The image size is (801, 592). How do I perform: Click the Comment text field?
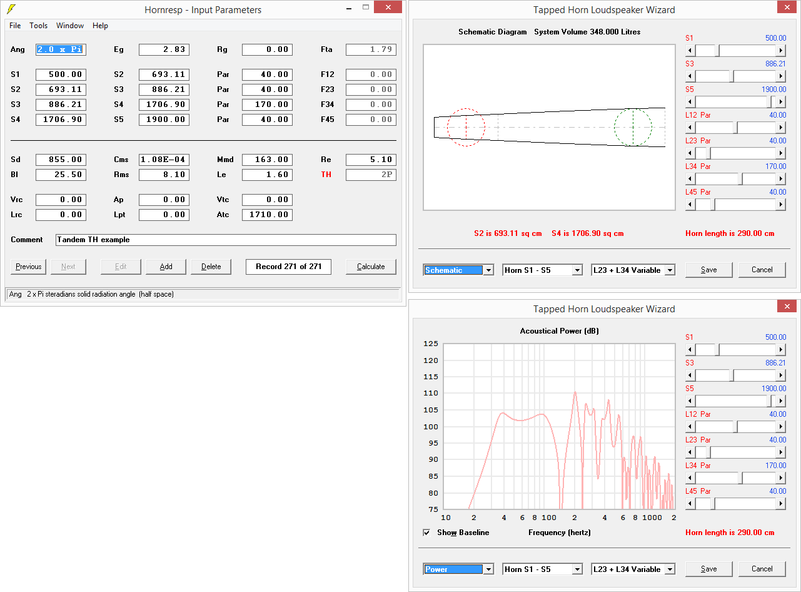pyautogui.click(x=226, y=240)
